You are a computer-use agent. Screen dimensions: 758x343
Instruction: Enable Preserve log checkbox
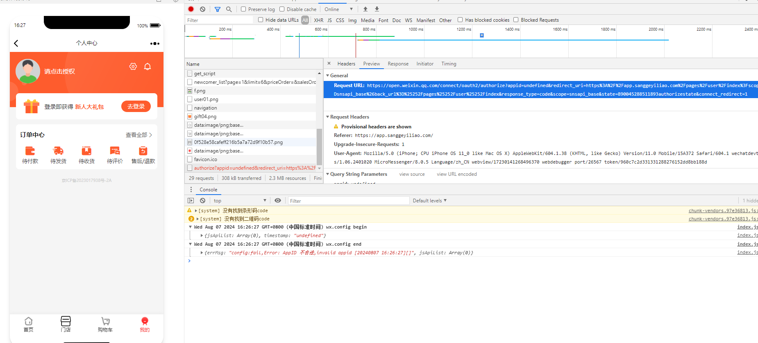click(x=243, y=9)
